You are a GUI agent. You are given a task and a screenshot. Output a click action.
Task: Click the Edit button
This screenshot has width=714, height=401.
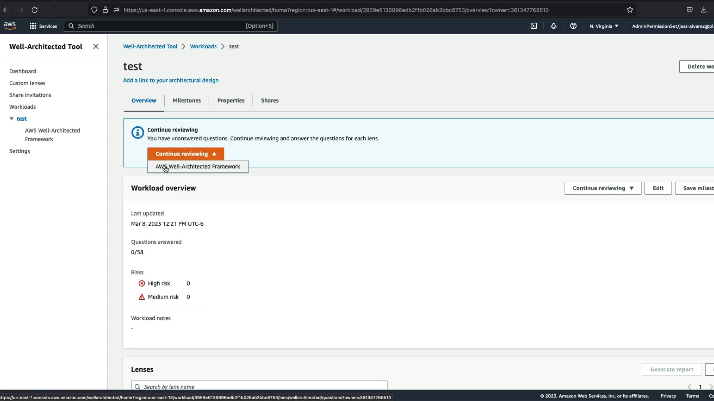pos(658,188)
